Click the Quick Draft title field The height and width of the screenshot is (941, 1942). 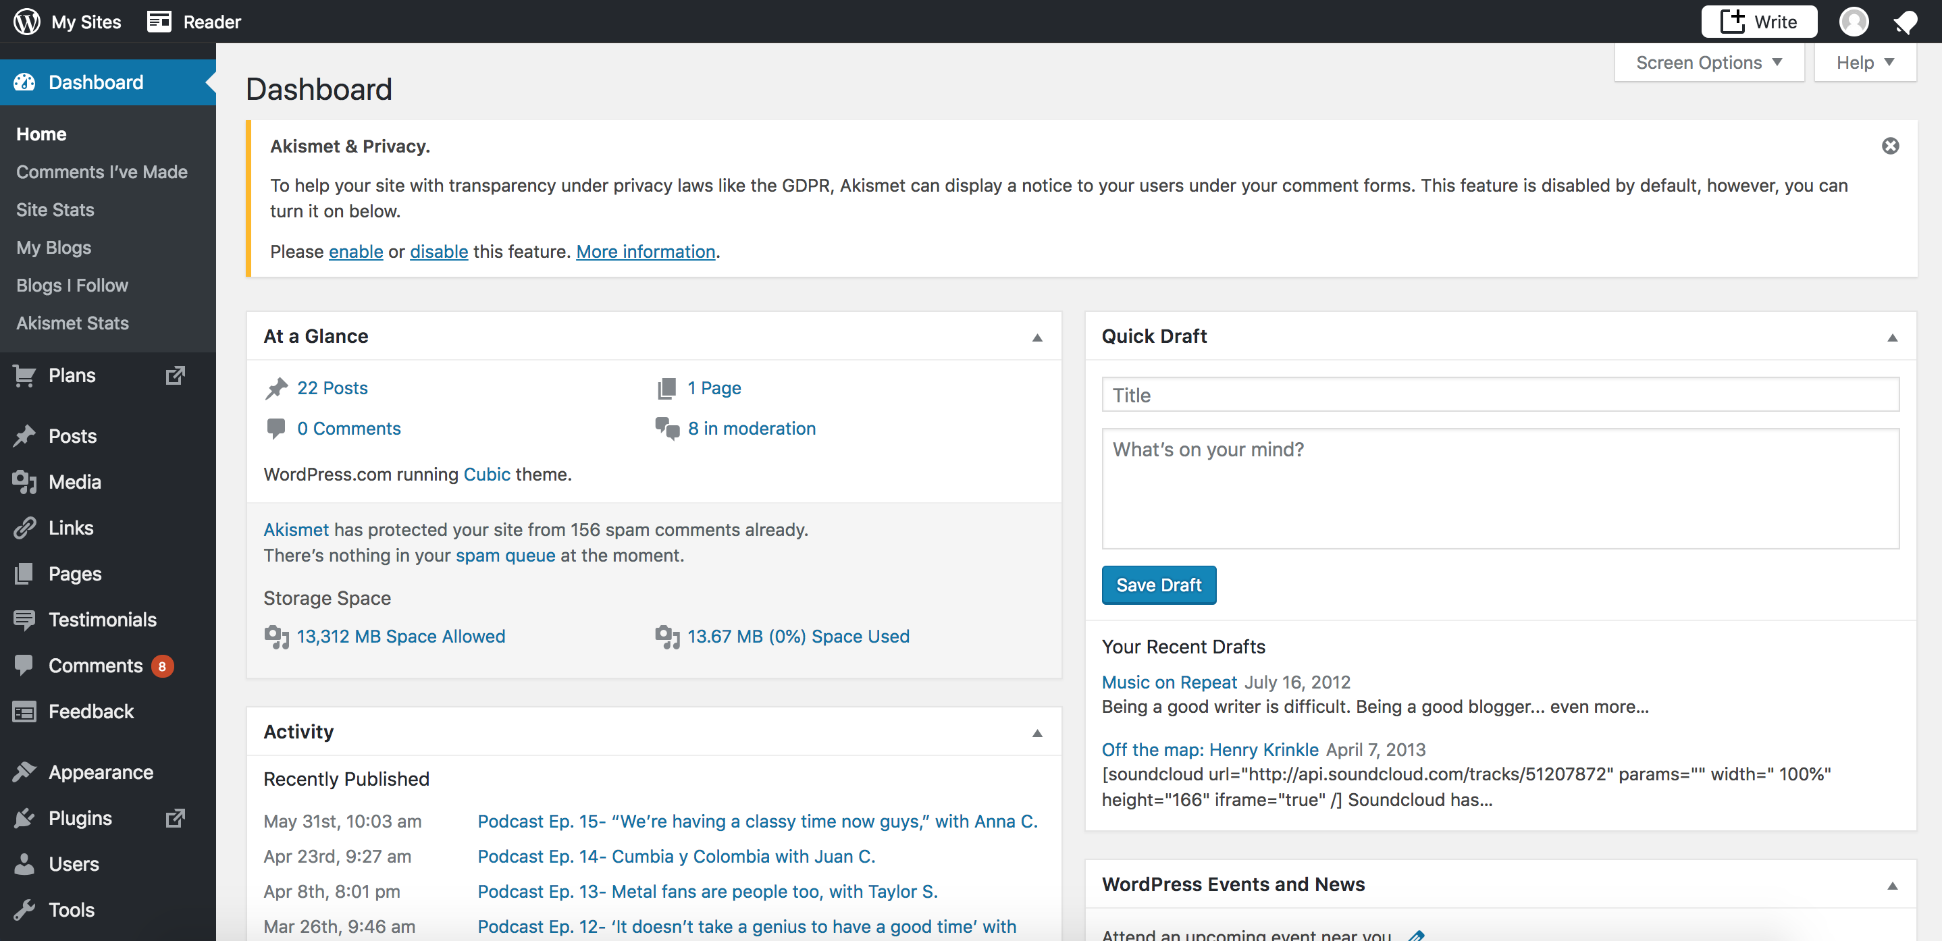click(1500, 394)
